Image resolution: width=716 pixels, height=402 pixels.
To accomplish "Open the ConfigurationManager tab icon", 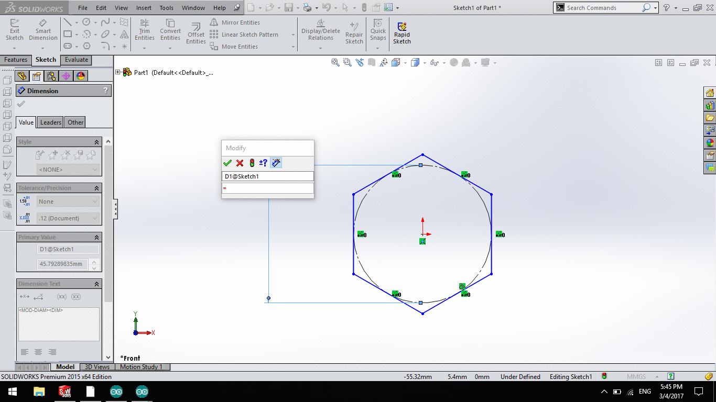I will [x=51, y=76].
